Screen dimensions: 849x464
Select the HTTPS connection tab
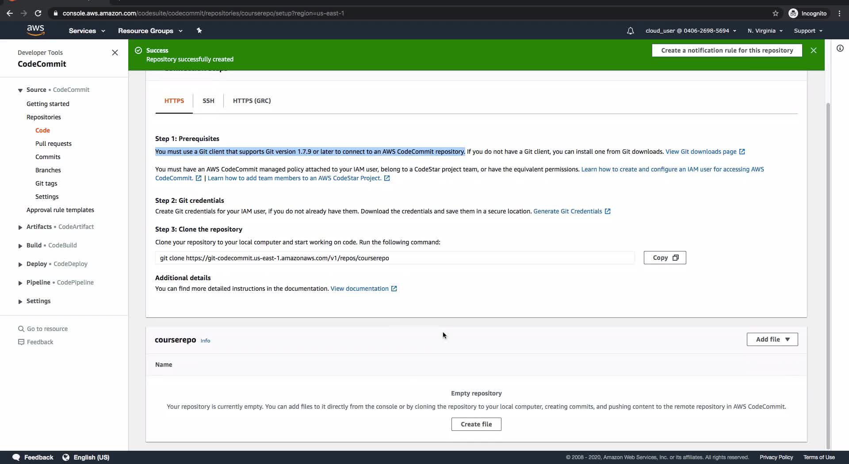click(x=174, y=101)
